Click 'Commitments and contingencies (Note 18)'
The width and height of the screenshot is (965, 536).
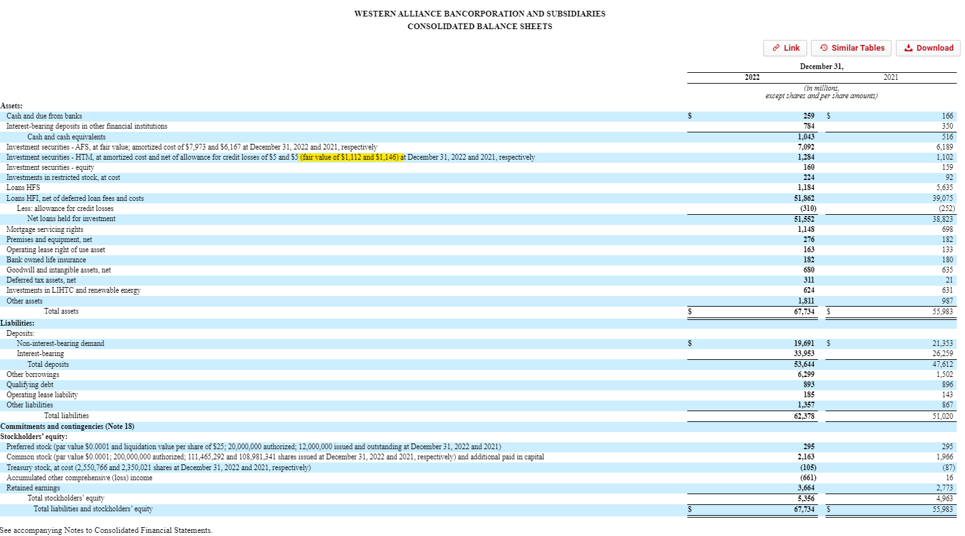pyautogui.click(x=67, y=426)
